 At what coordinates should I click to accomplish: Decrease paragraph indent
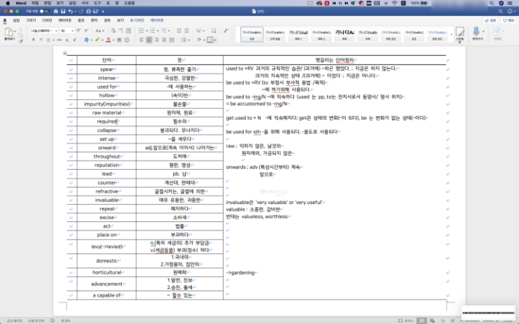[179, 31]
